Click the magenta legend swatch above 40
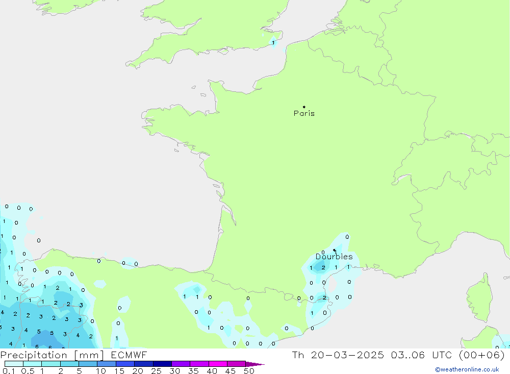 click(218, 364)
